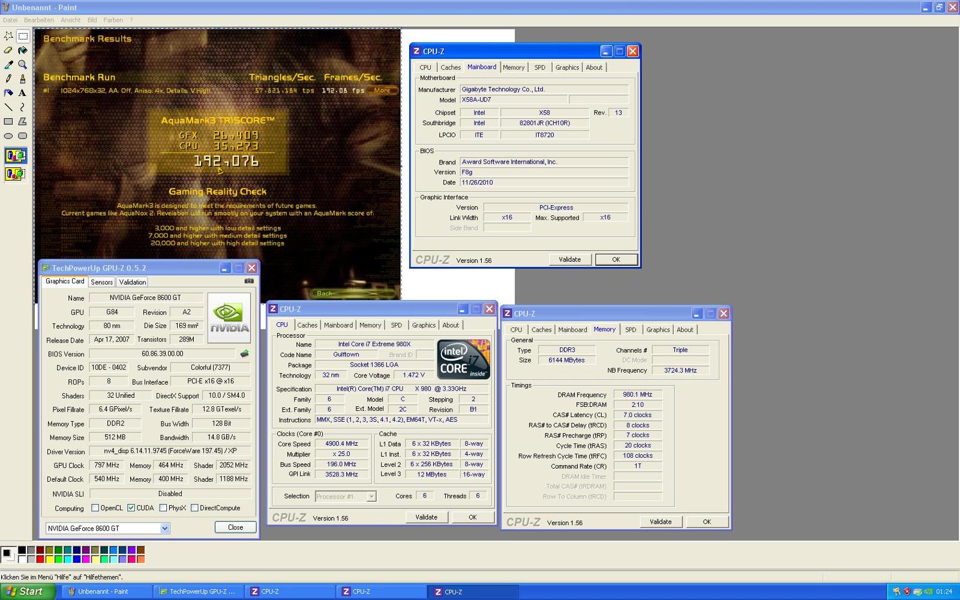Uncheck the CUDA checkbox in GPU-Z
Viewport: 960px width, 600px height.
131,508
